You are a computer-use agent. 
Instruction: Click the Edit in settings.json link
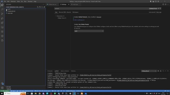point(79,20)
